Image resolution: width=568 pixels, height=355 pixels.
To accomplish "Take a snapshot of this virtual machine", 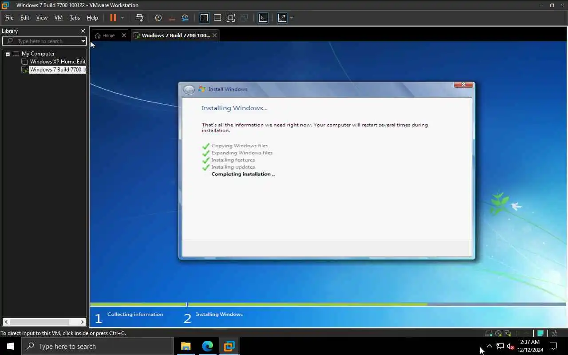I will [x=158, y=18].
